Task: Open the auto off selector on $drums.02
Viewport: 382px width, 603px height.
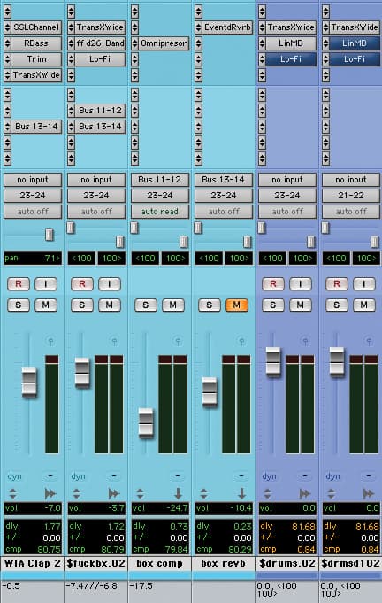Action: (287, 211)
